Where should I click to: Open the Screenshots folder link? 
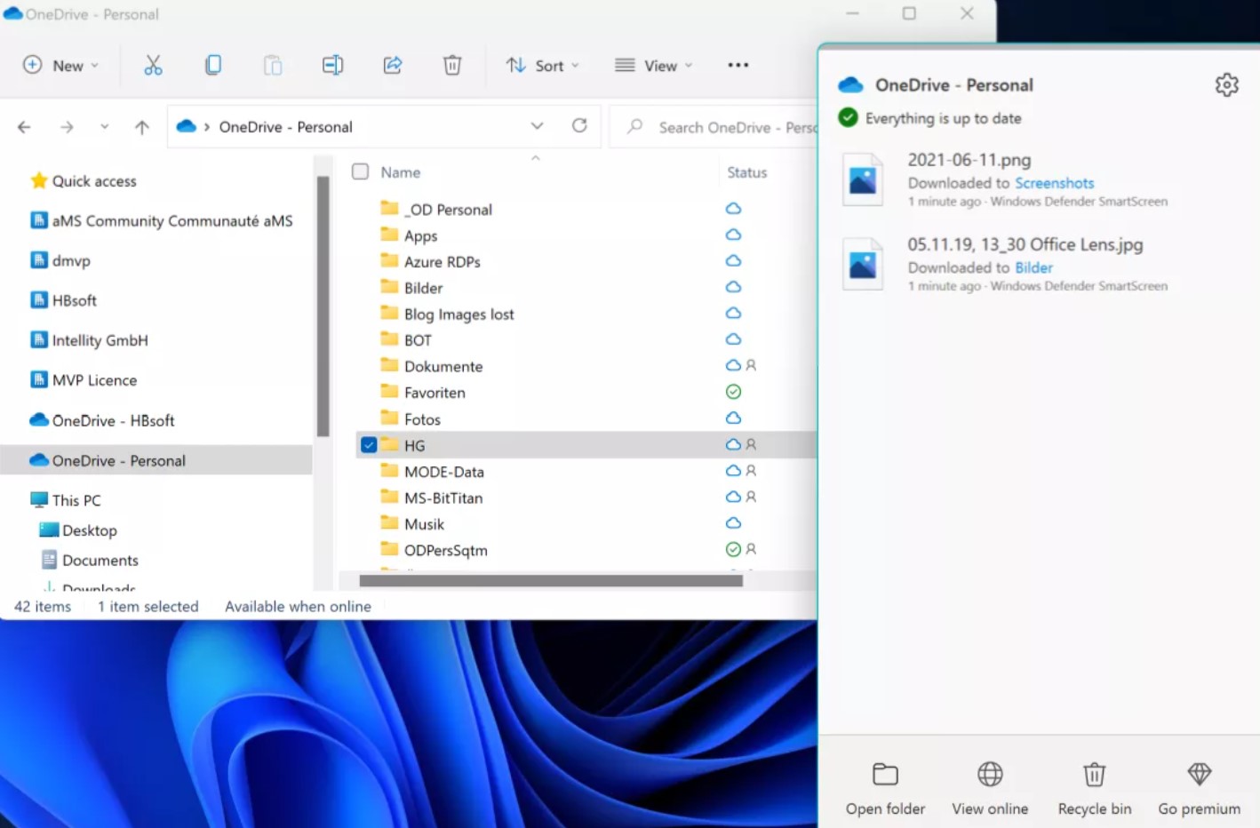pos(1054,183)
